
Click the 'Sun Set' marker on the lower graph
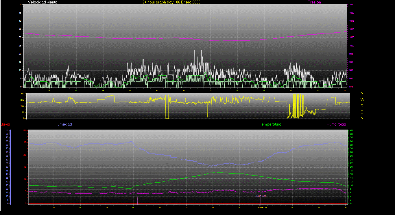(x=261, y=196)
